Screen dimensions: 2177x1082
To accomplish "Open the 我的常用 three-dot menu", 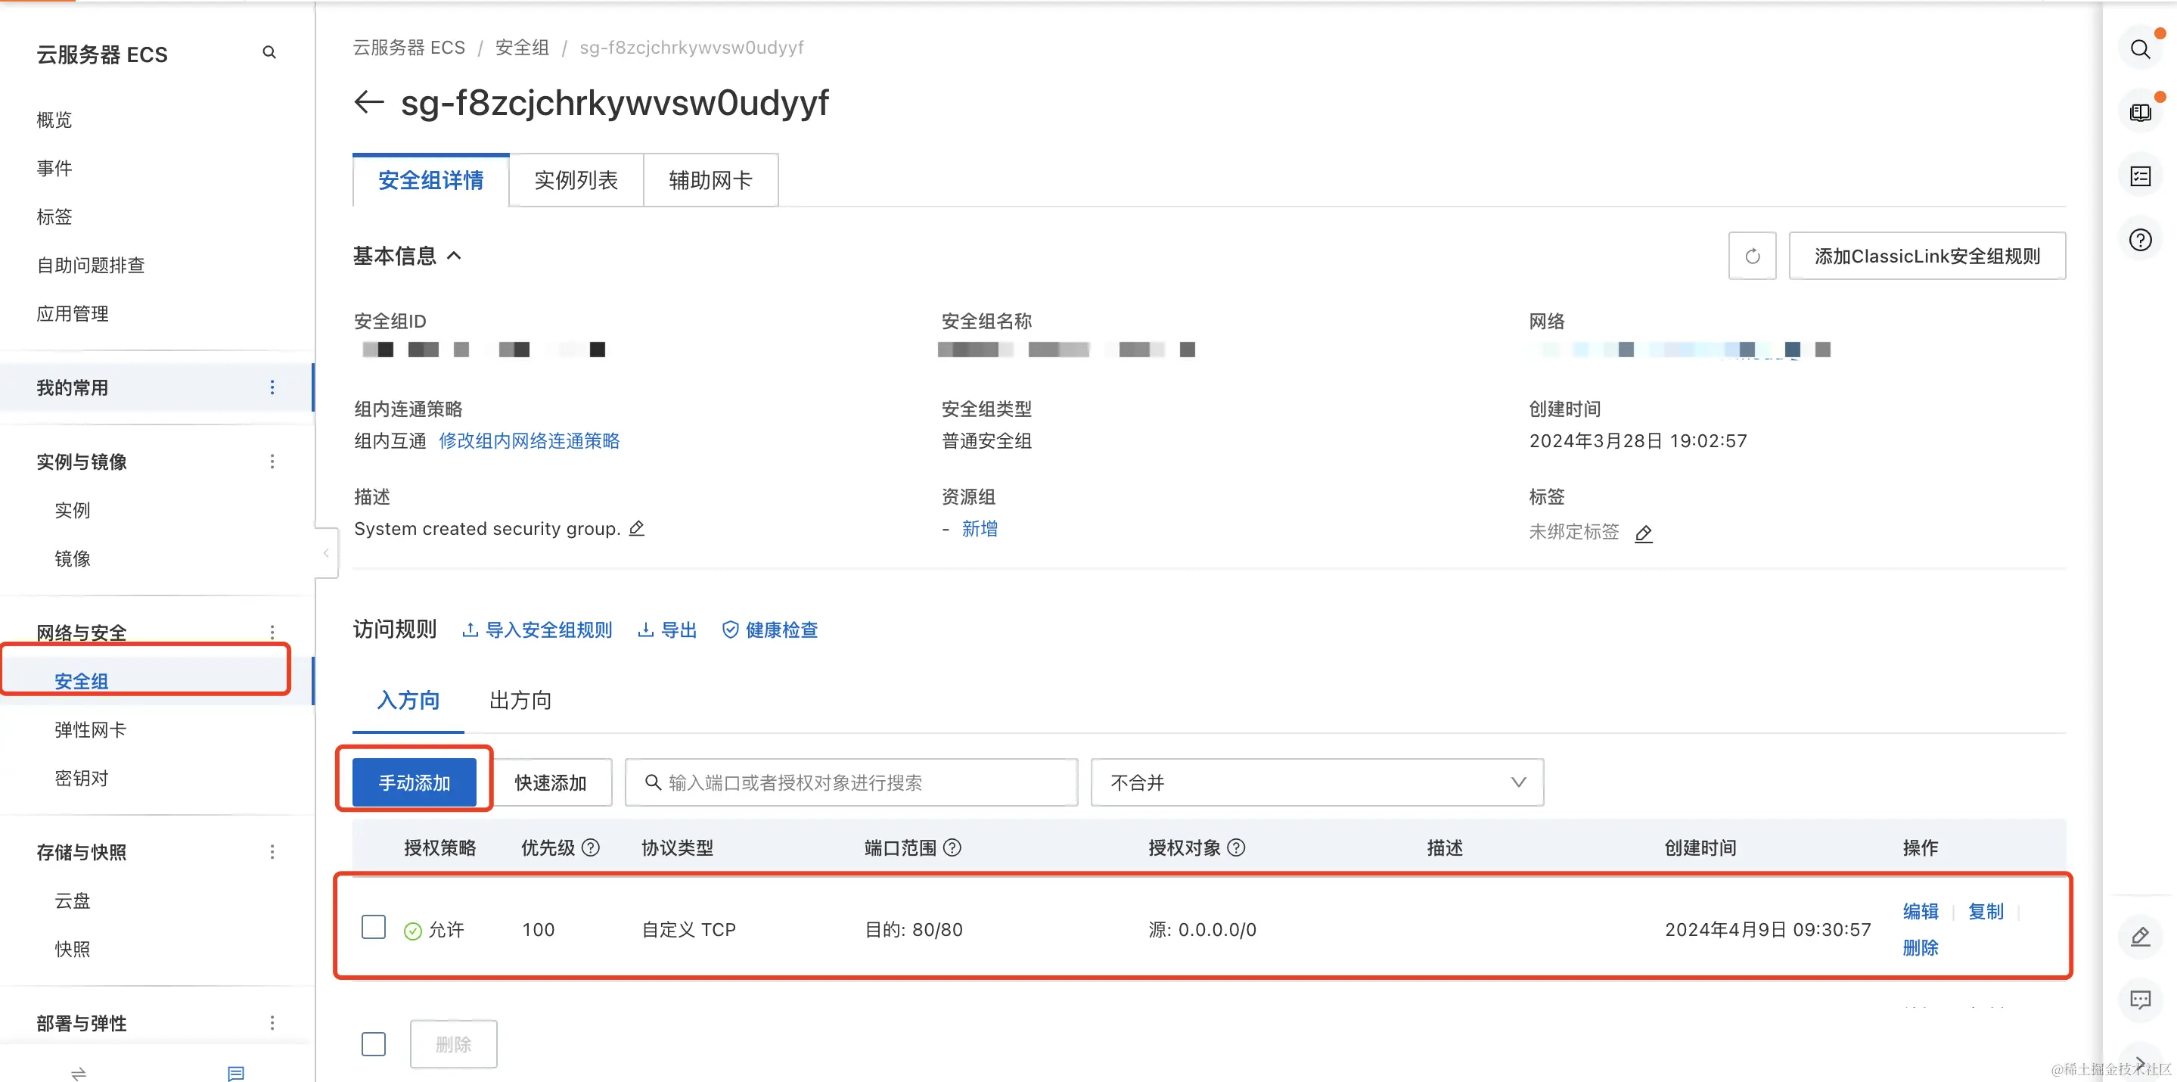I will point(272,387).
